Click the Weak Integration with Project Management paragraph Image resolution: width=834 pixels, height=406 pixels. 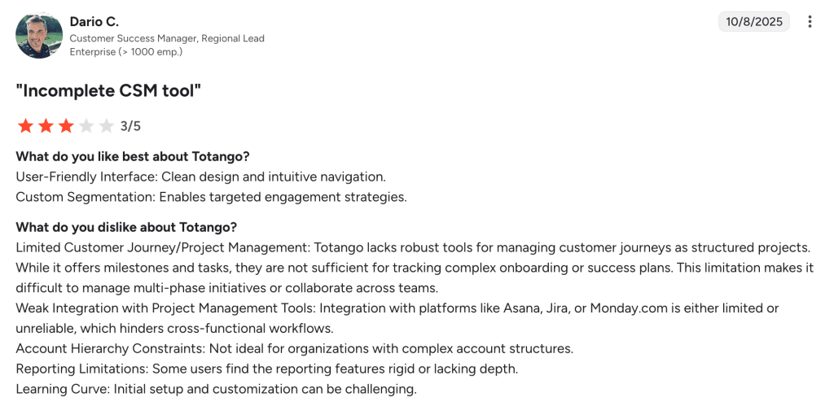coord(397,318)
